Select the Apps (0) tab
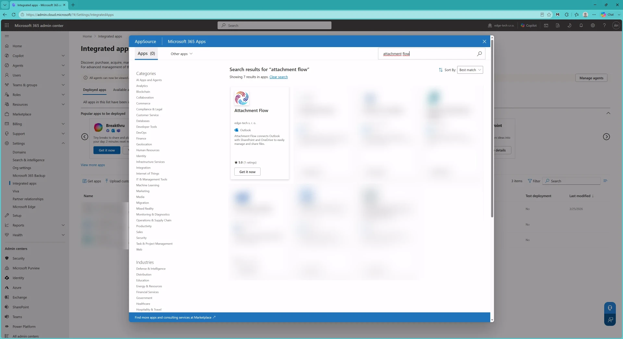623x339 pixels. pos(146,54)
